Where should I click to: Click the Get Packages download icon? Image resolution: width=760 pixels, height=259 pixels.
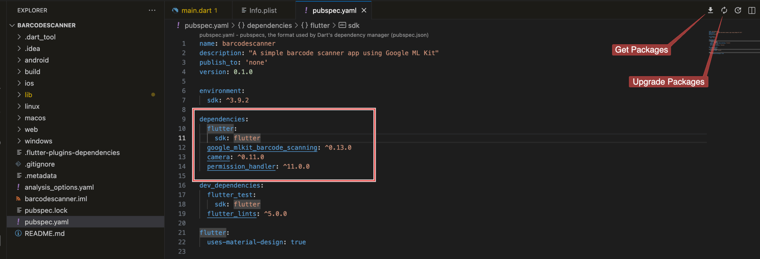point(710,10)
